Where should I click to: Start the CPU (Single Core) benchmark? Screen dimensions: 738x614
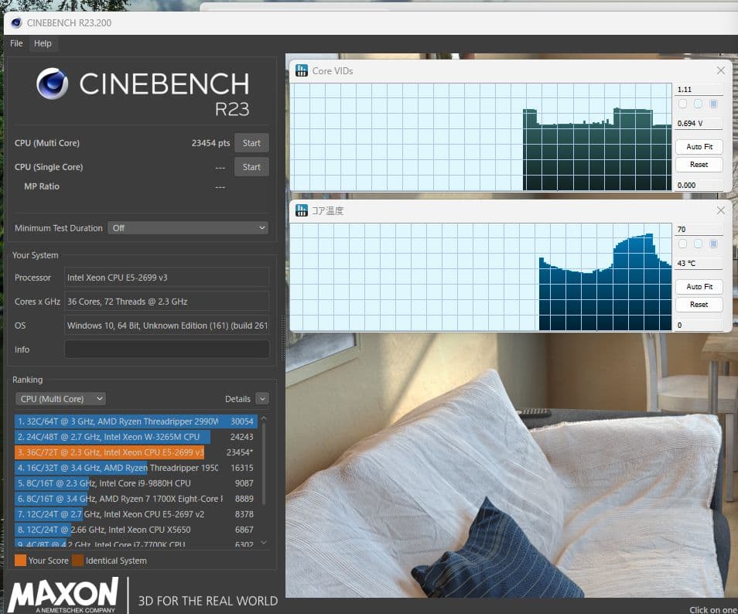251,167
